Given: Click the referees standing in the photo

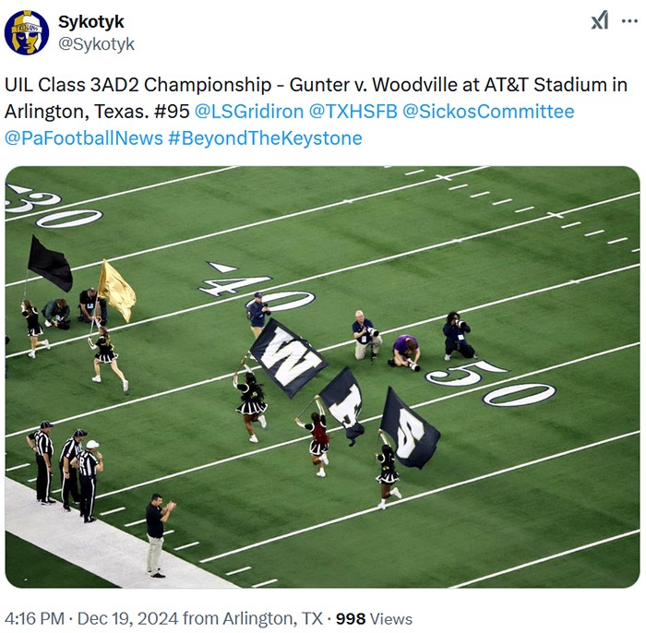Looking at the screenshot, I should tap(66, 471).
